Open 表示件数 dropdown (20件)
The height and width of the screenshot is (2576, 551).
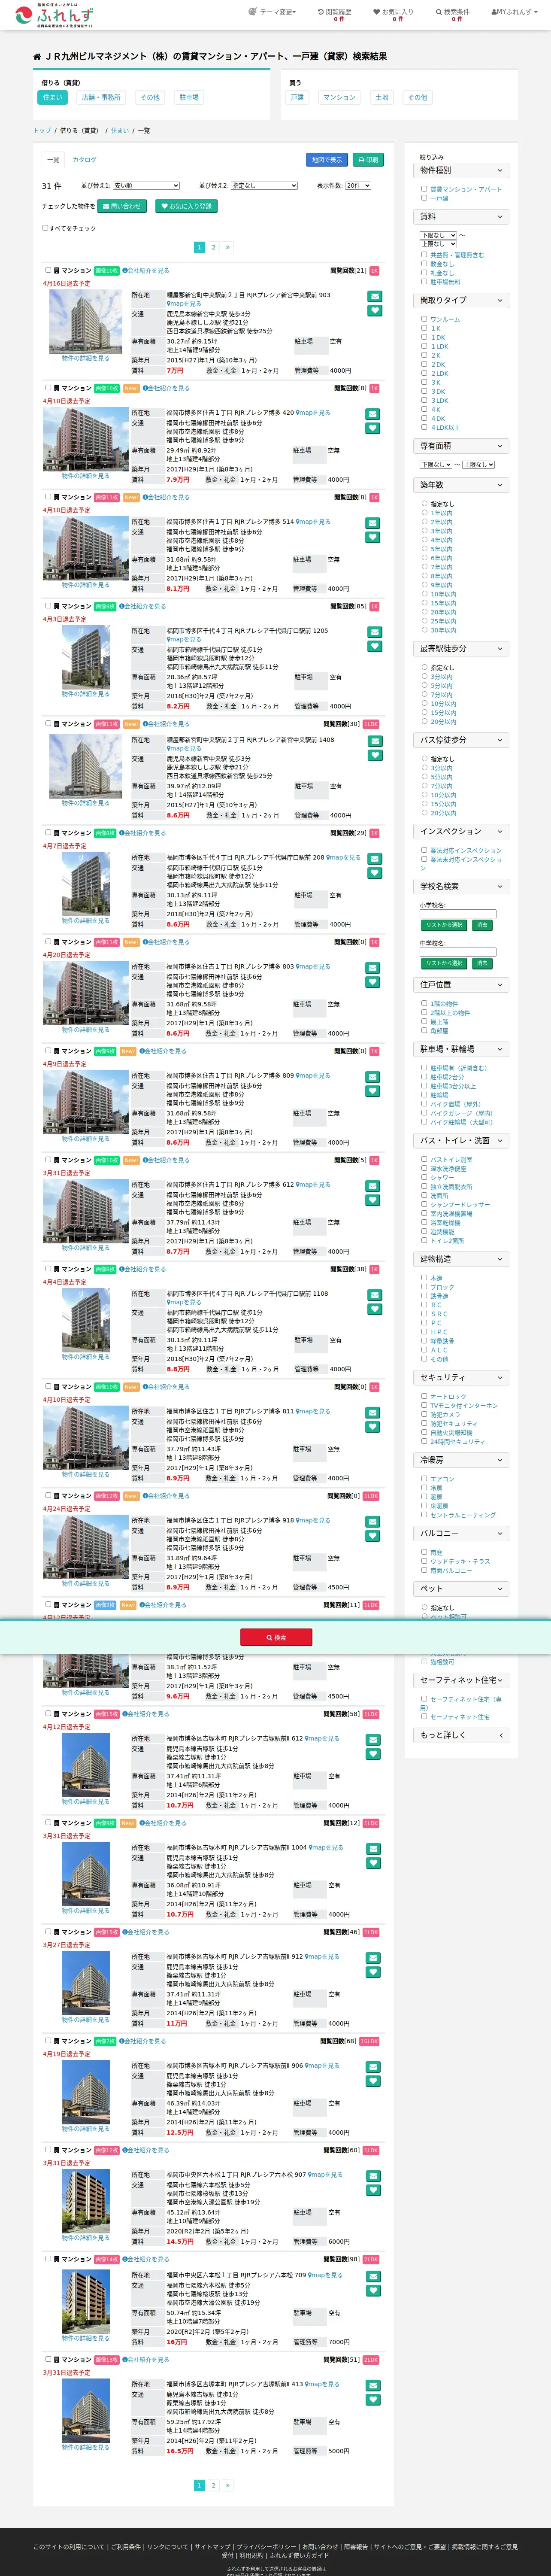coord(358,186)
